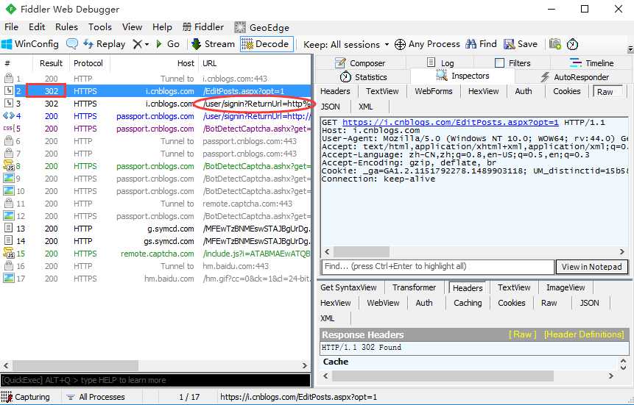
Task: Click the comment speech bubble icon
Action: 72,44
